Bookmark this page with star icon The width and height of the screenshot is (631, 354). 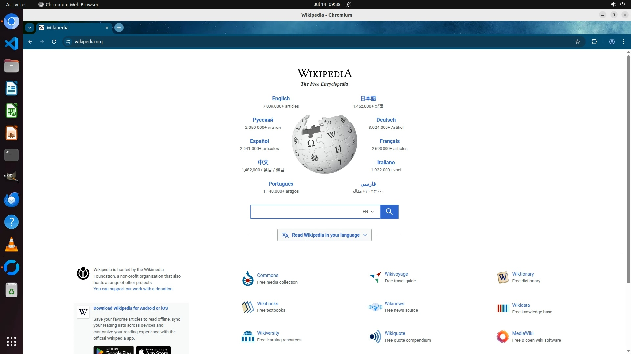pyautogui.click(x=578, y=42)
